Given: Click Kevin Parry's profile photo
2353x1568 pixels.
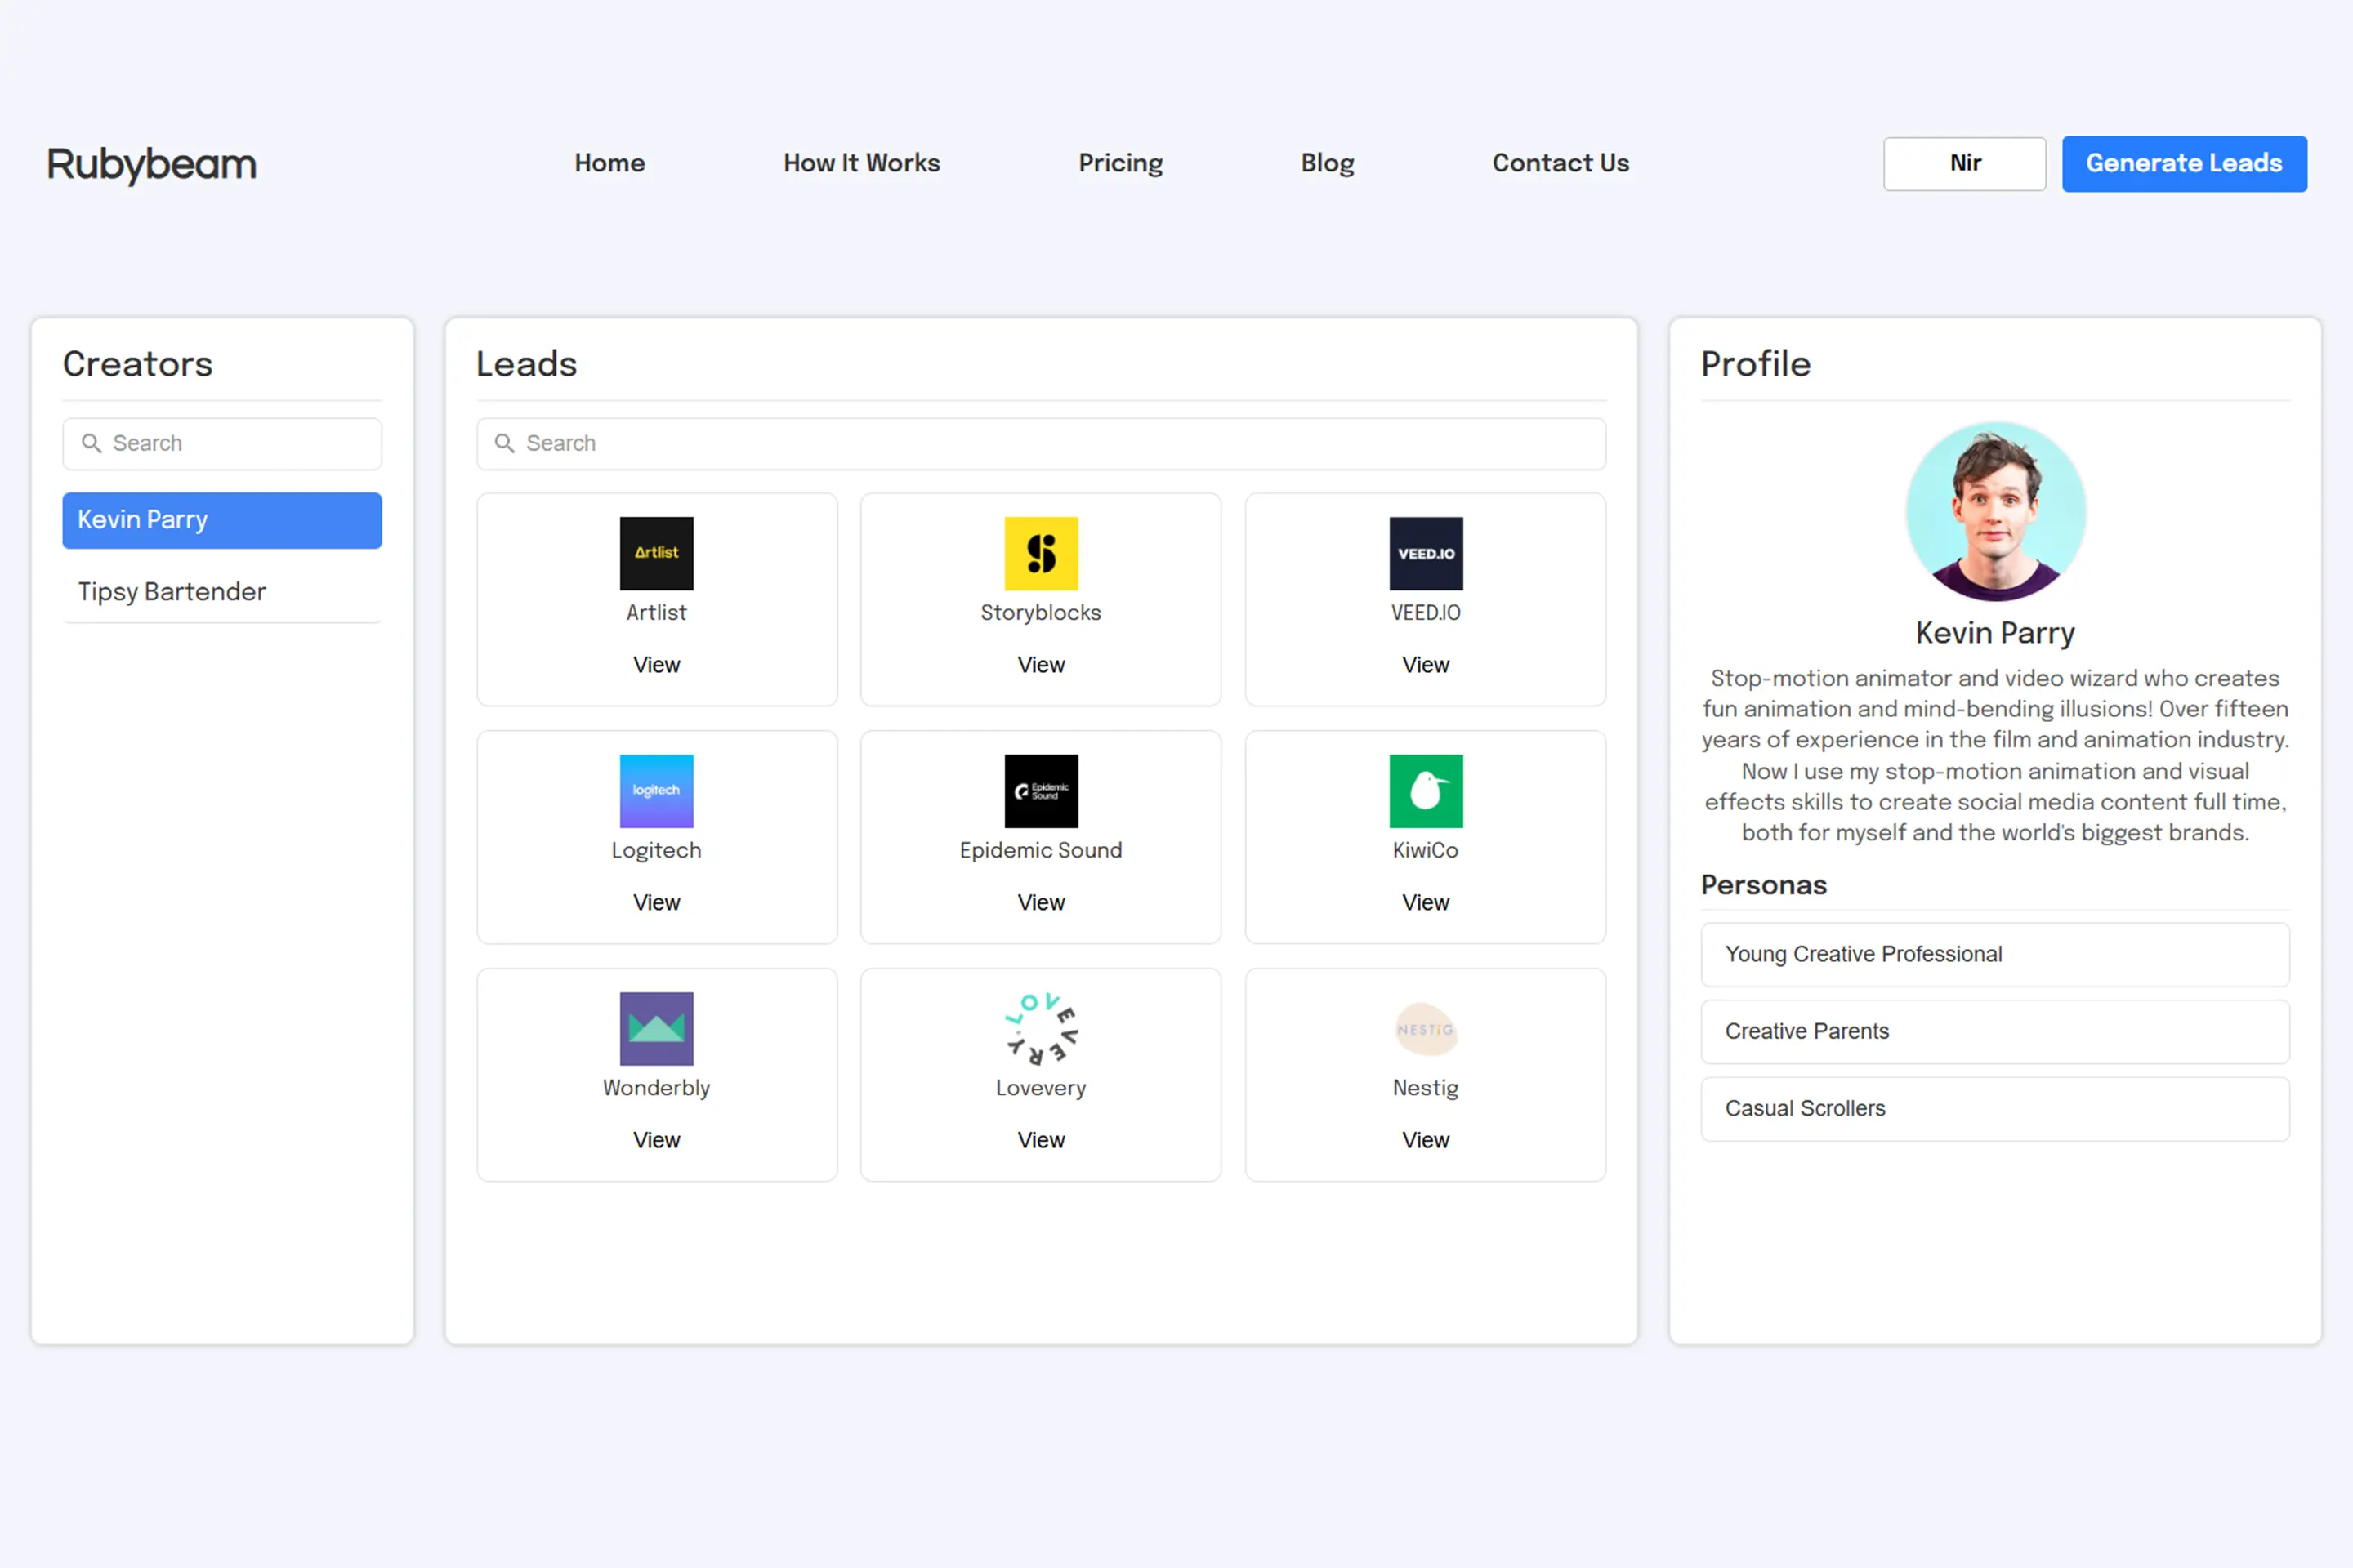Looking at the screenshot, I should (1995, 511).
